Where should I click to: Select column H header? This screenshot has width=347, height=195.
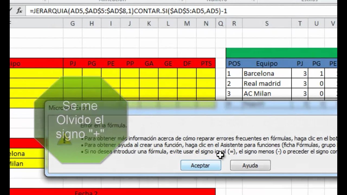click(92, 24)
